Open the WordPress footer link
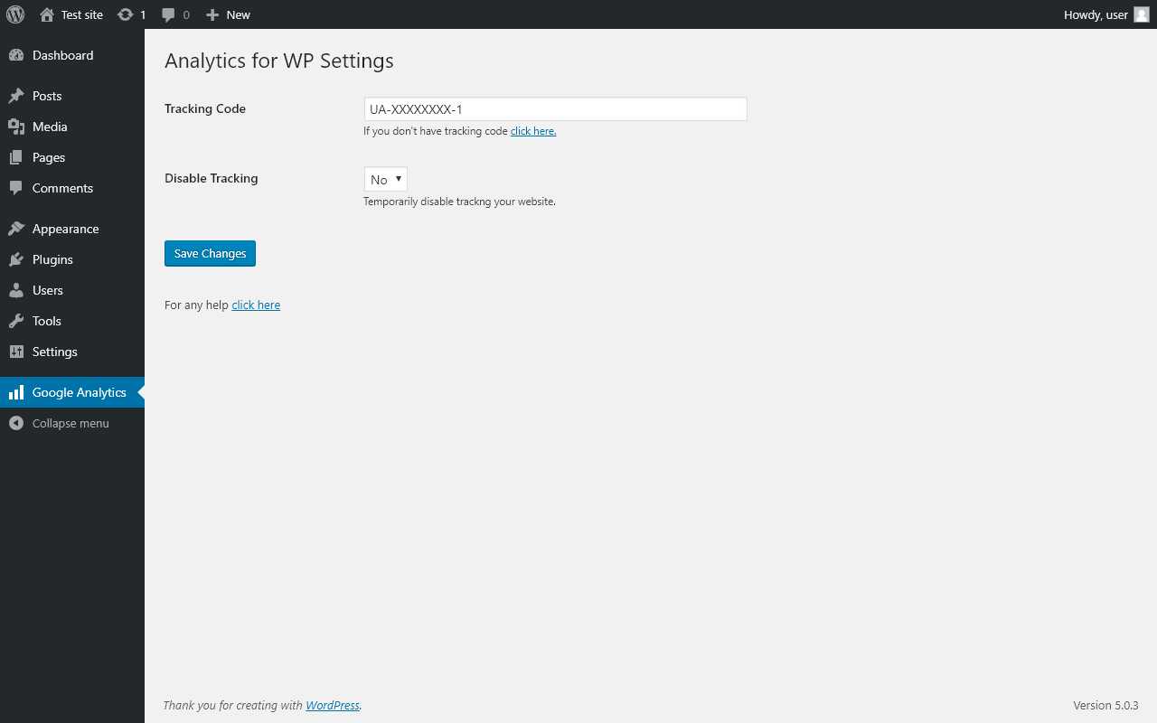Image resolution: width=1157 pixels, height=723 pixels. pos(333,706)
